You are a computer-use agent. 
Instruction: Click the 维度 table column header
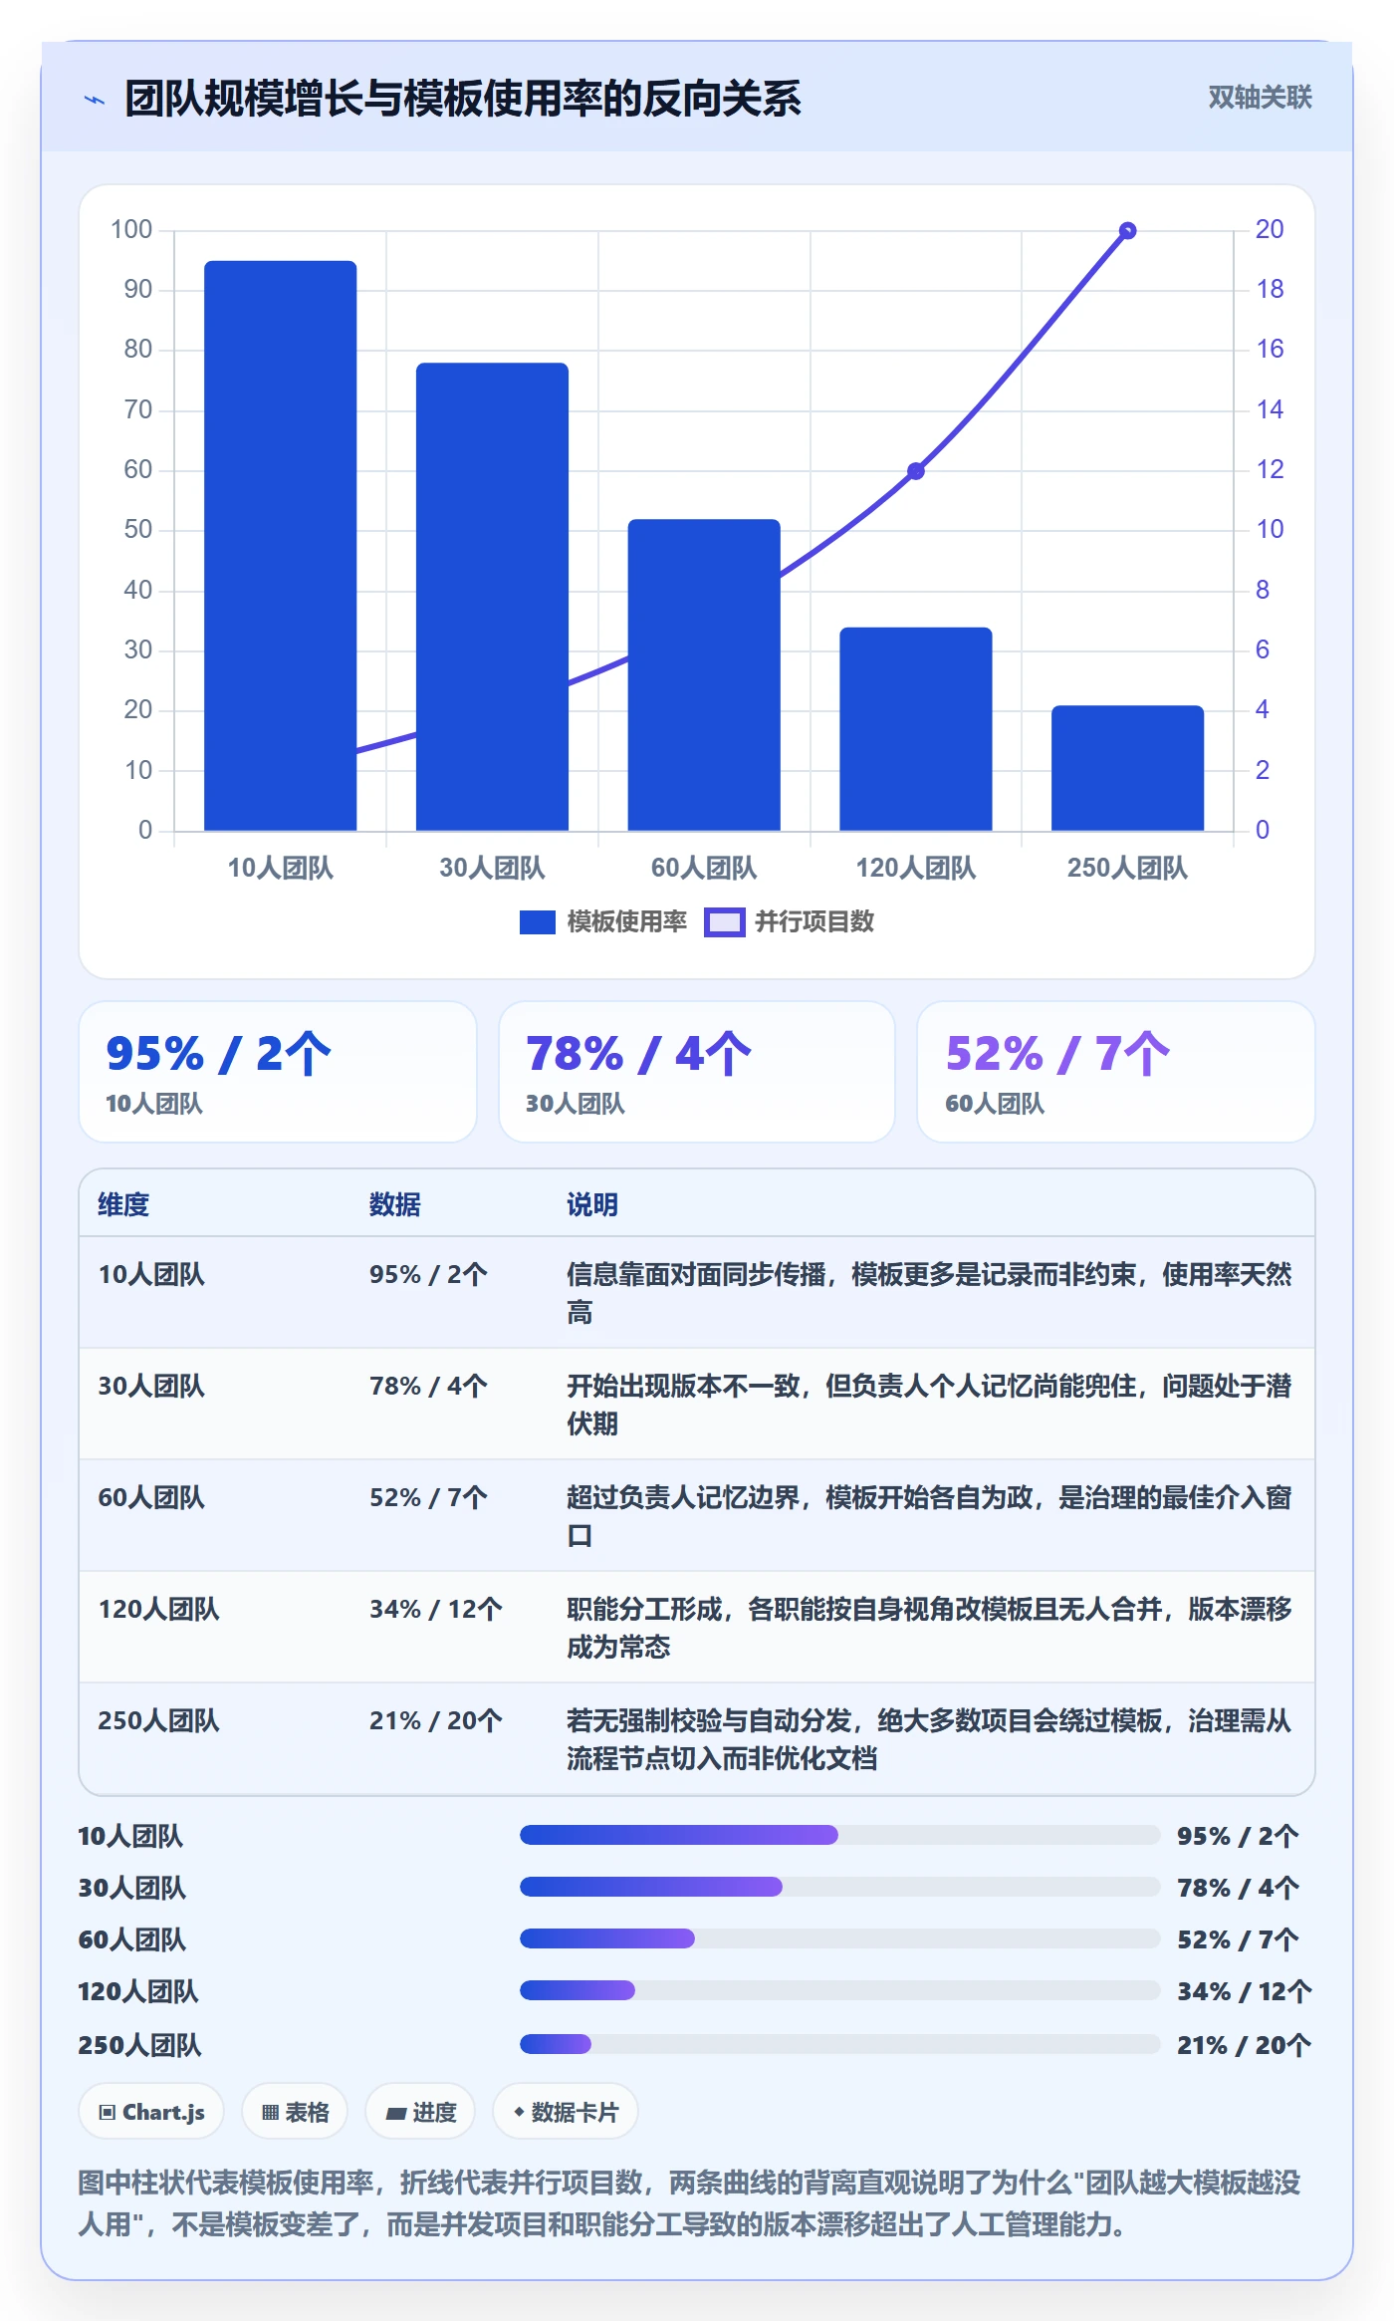(123, 1204)
